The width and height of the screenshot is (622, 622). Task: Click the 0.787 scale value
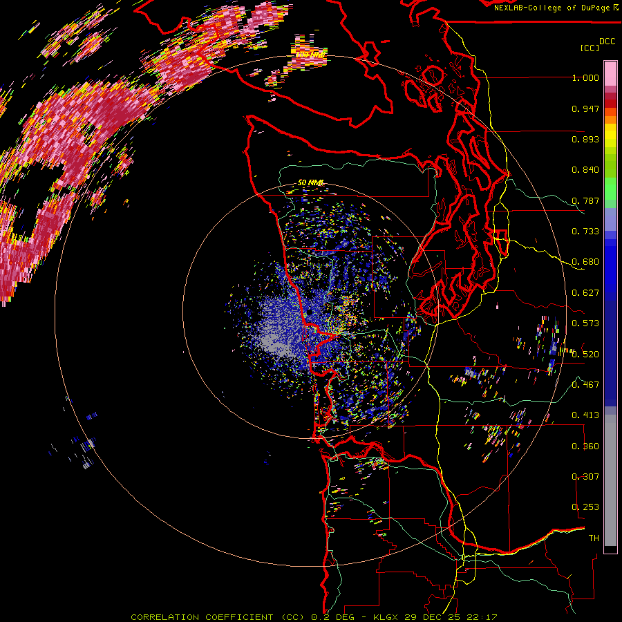point(585,200)
